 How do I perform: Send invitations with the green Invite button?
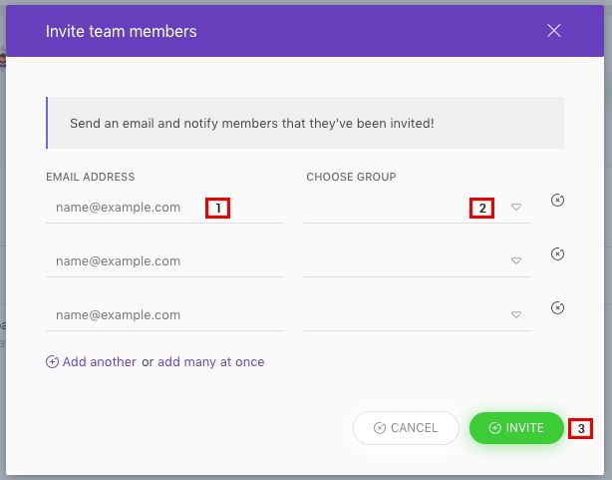coord(516,428)
